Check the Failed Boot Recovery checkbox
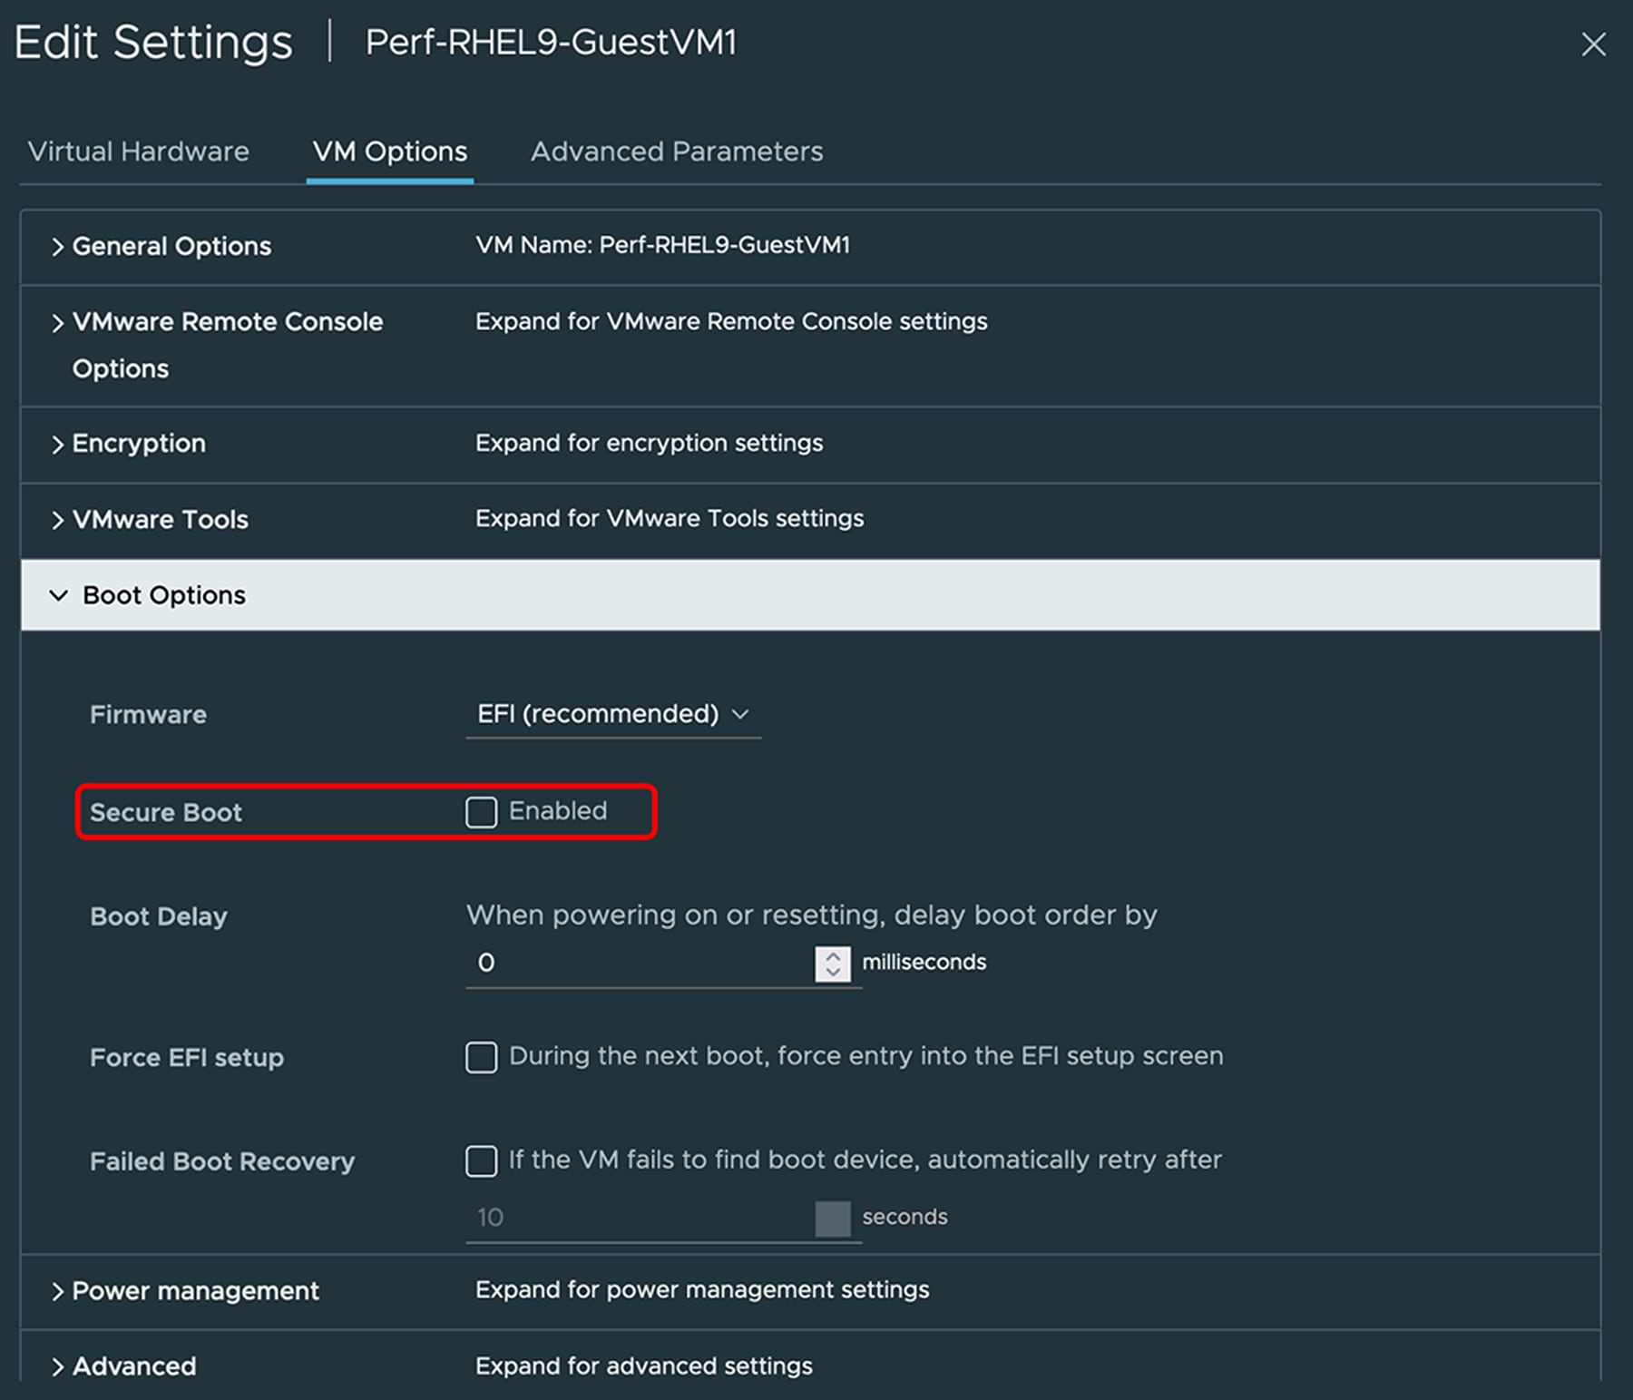Image resolution: width=1633 pixels, height=1400 pixels. (482, 1160)
